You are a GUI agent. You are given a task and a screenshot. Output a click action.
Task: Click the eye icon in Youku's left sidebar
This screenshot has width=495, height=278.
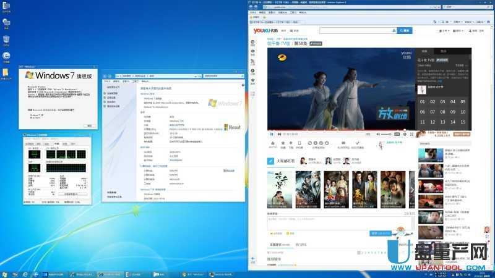[x=252, y=51]
